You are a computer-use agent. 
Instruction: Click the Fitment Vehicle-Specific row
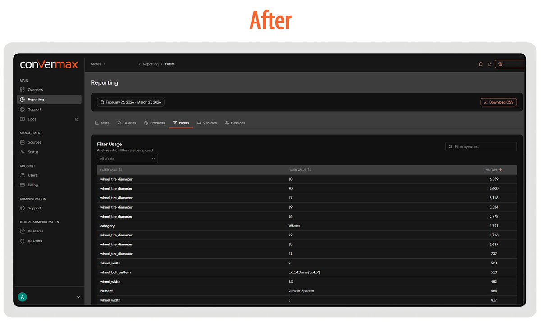coord(307,291)
